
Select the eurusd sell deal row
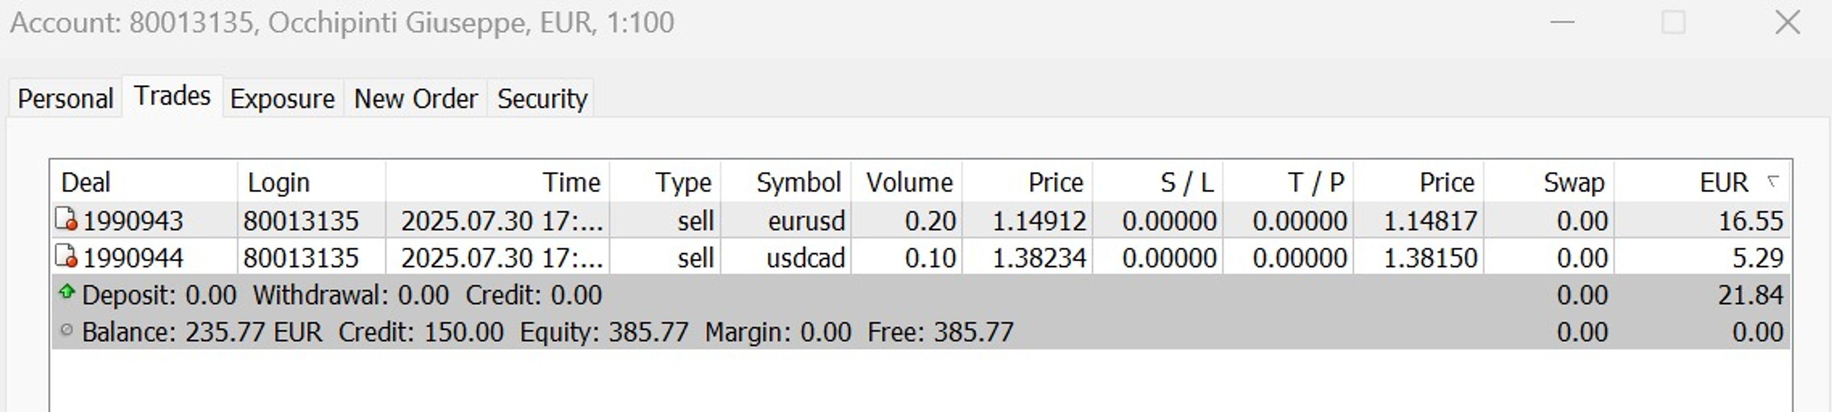[x=921, y=220]
